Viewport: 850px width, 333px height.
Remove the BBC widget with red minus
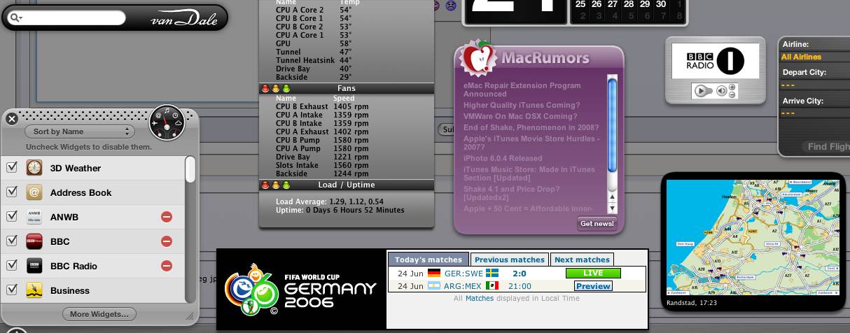pyautogui.click(x=167, y=241)
